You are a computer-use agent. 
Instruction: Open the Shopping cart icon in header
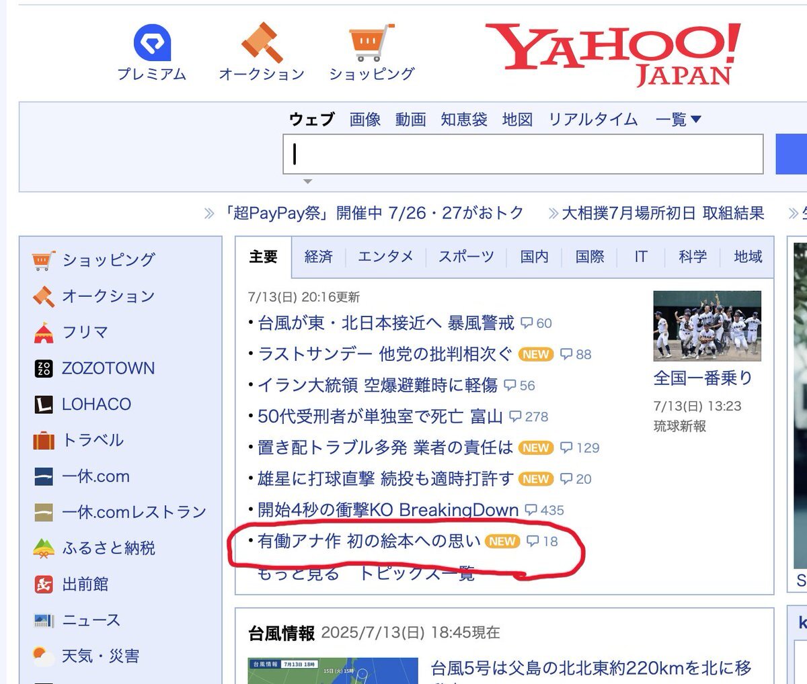pos(371,42)
